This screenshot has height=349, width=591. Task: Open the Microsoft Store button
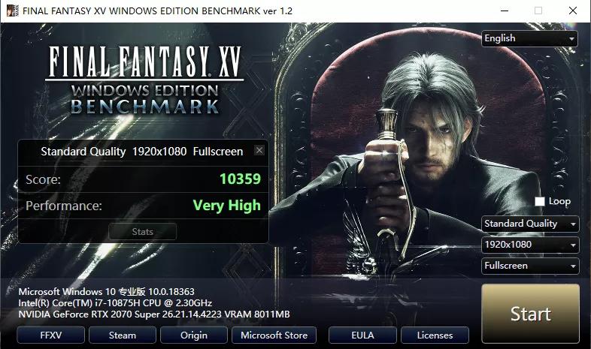tap(274, 335)
